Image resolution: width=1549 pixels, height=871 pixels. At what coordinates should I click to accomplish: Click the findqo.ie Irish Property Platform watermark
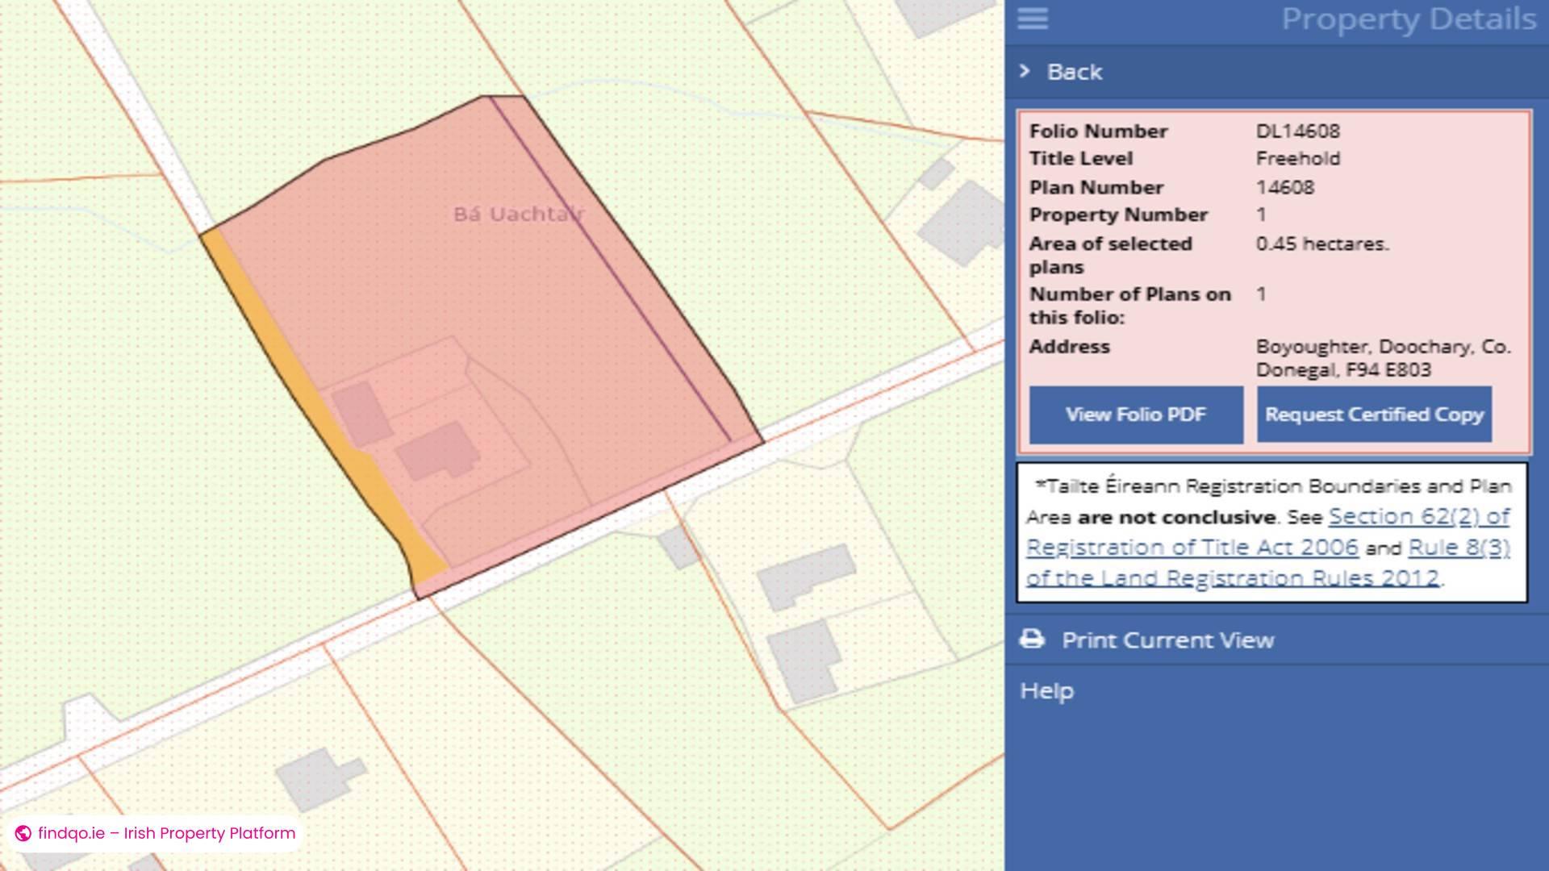(x=165, y=833)
